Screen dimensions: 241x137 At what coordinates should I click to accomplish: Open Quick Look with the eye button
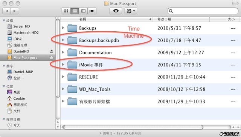[x=116, y=11]
